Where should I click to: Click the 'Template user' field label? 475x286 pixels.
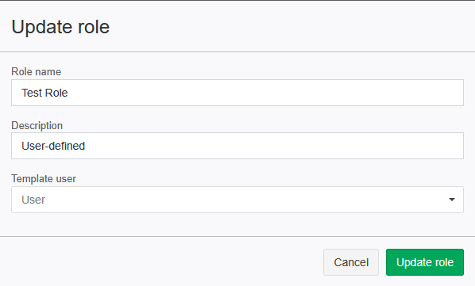pos(44,179)
